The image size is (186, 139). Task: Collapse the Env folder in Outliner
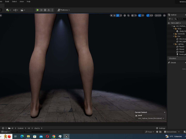174,36
